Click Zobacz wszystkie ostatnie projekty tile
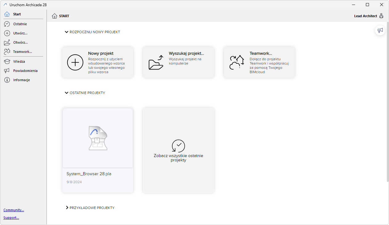This screenshot has width=389, height=225. (x=178, y=150)
